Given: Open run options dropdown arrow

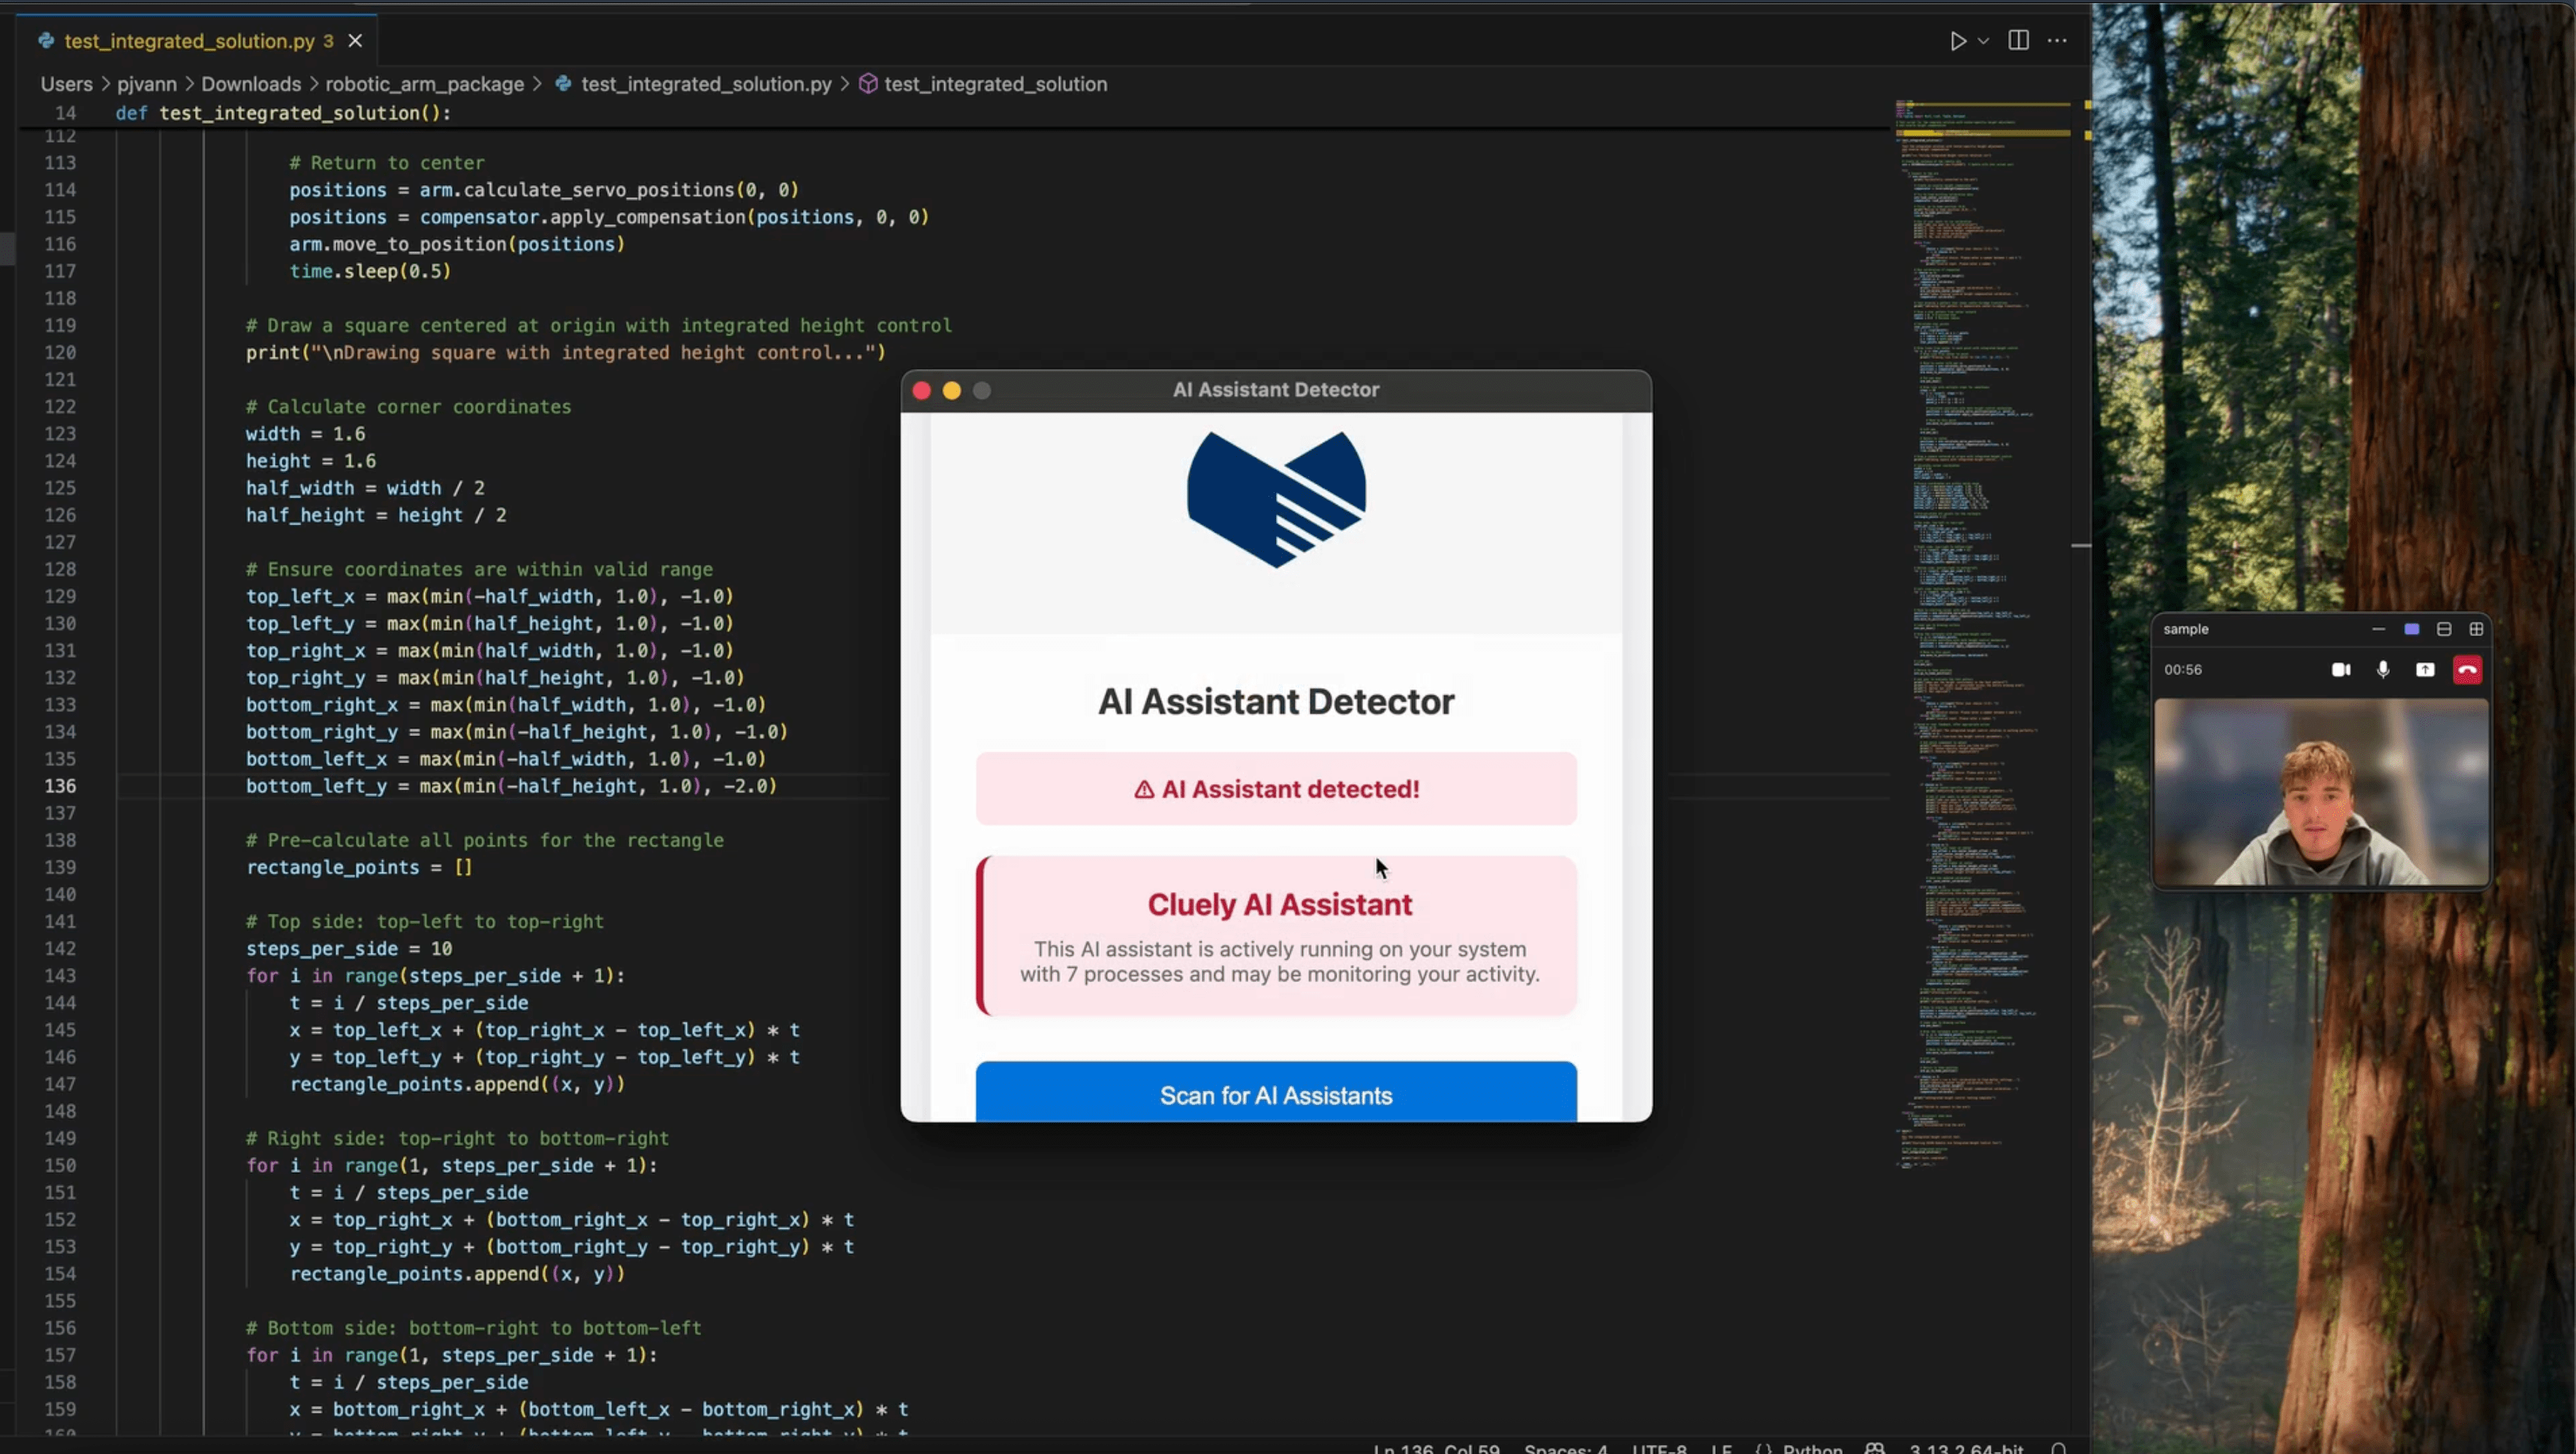Looking at the screenshot, I should [x=1984, y=41].
